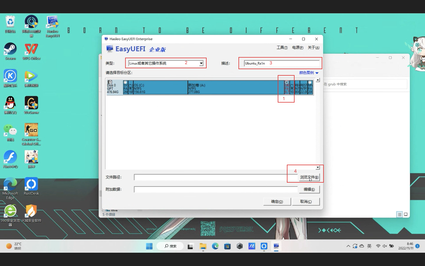425x266 pixels.
Task: Open the 电源(P) menu
Action: coord(297,48)
